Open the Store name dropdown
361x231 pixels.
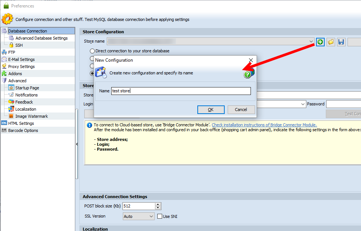pyautogui.click(x=311, y=41)
